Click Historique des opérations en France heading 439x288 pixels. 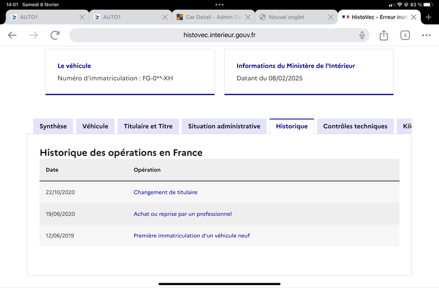click(121, 153)
